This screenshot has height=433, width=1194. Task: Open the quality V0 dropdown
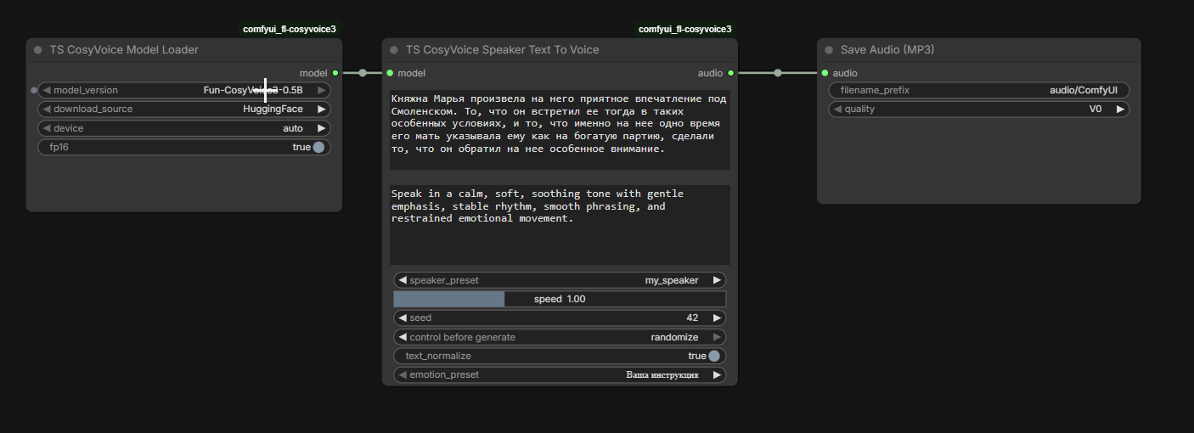pos(979,109)
